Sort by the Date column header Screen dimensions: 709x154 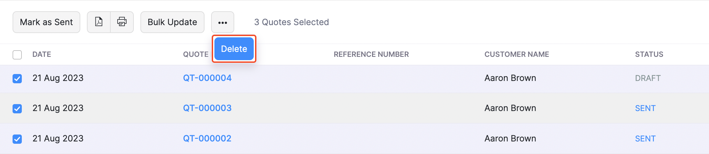click(x=42, y=55)
